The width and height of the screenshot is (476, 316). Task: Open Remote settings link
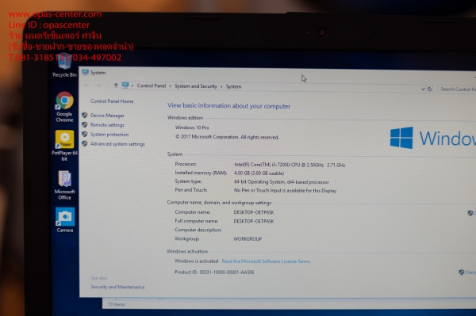tap(107, 125)
